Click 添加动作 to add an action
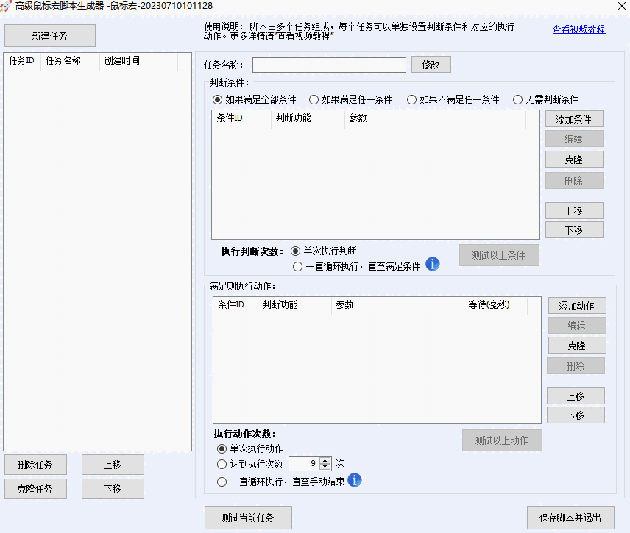The width and height of the screenshot is (630, 533). (576, 305)
